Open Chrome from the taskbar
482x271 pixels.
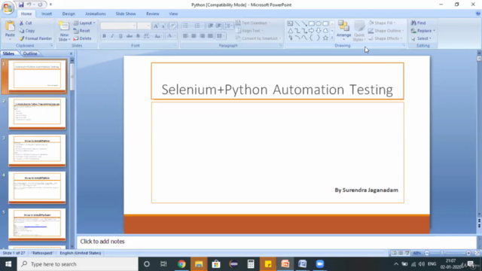pos(182,264)
